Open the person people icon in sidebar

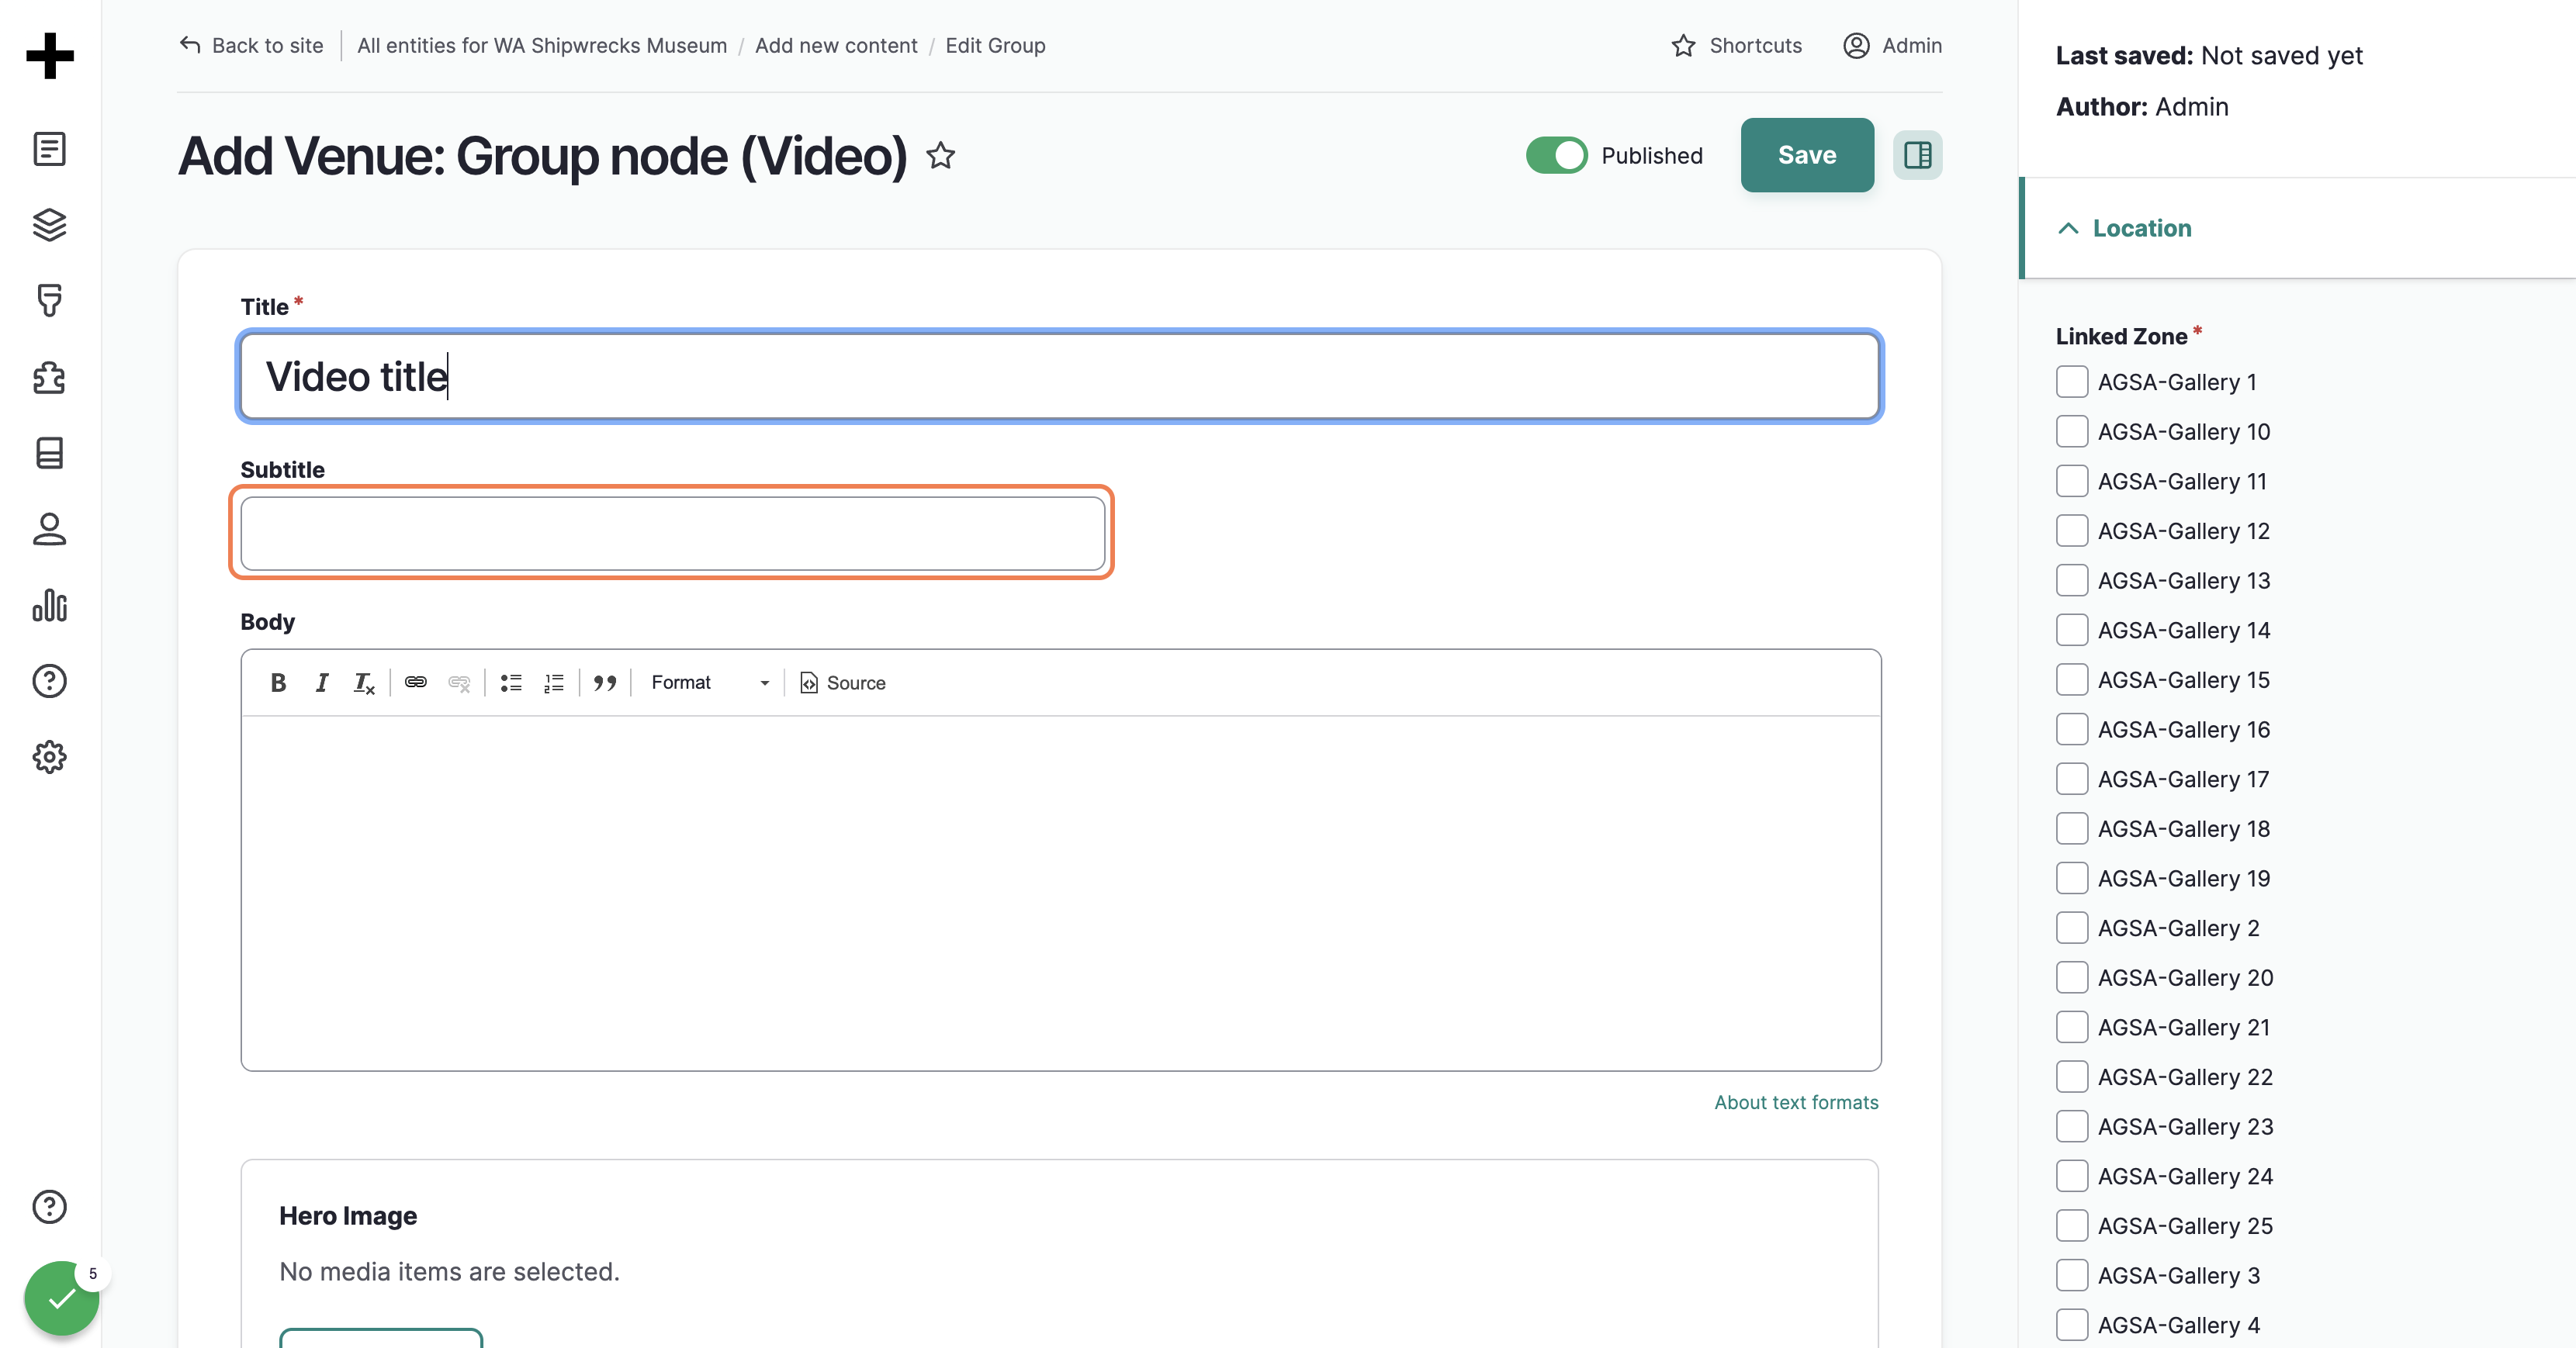click(x=50, y=529)
